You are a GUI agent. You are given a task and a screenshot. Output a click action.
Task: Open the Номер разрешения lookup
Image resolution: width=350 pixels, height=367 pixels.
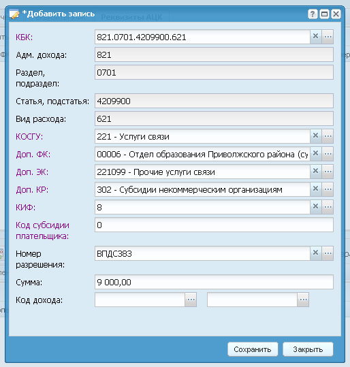point(328,253)
